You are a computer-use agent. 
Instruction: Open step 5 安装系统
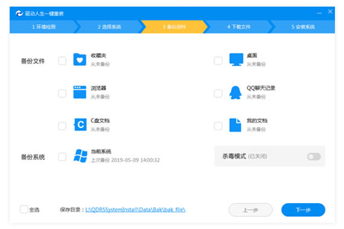pos(303,27)
